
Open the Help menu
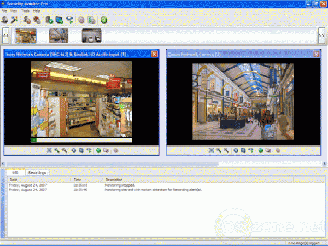37,11
